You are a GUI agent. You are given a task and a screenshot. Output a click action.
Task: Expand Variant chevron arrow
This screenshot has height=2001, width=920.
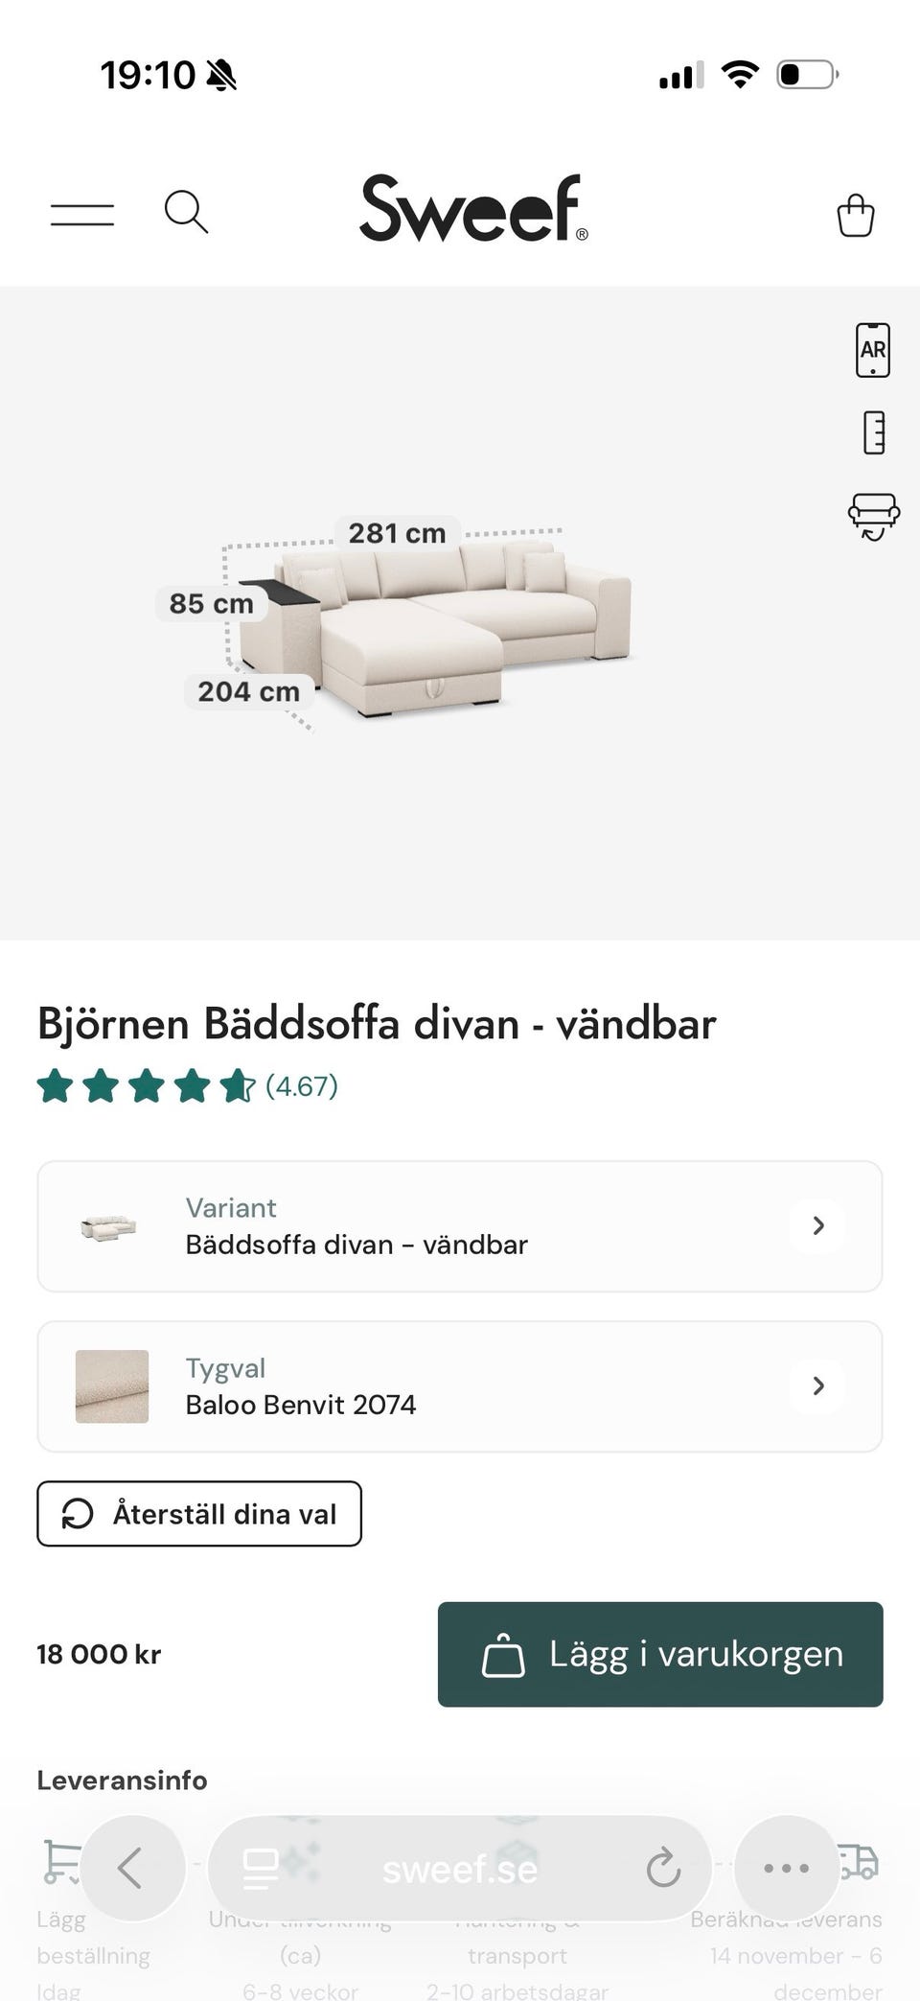817,1225
